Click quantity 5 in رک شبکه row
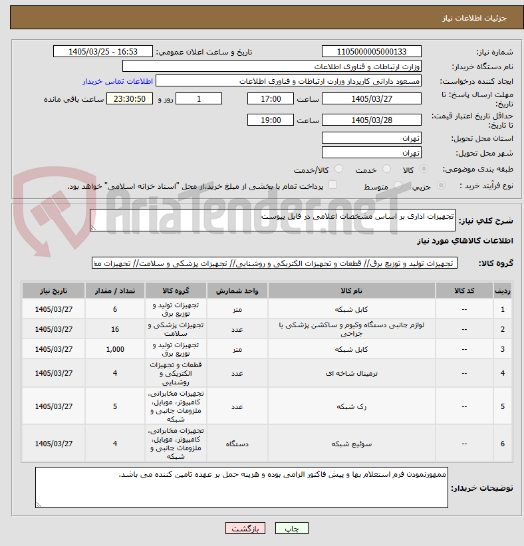This screenshot has width=524, height=546. 115,406
